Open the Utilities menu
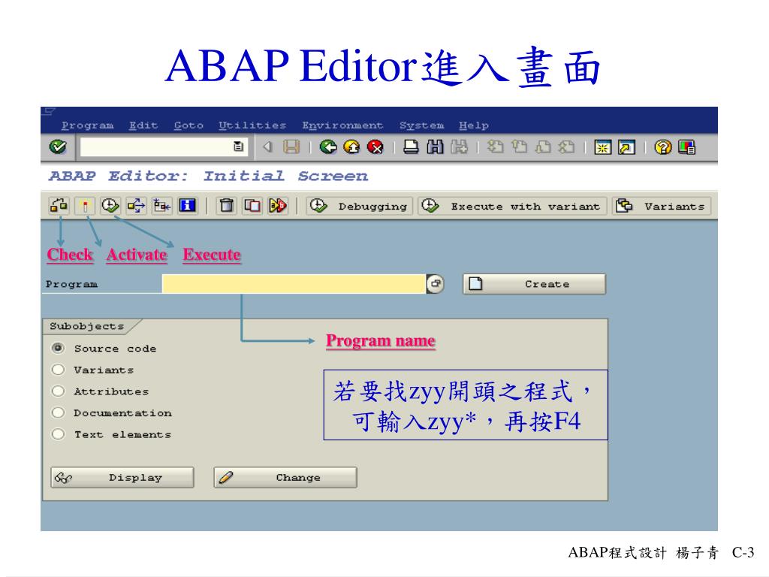The image size is (769, 577). tap(252, 125)
